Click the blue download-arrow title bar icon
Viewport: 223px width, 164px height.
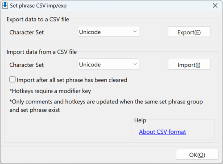pyautogui.click(x=5, y=5)
